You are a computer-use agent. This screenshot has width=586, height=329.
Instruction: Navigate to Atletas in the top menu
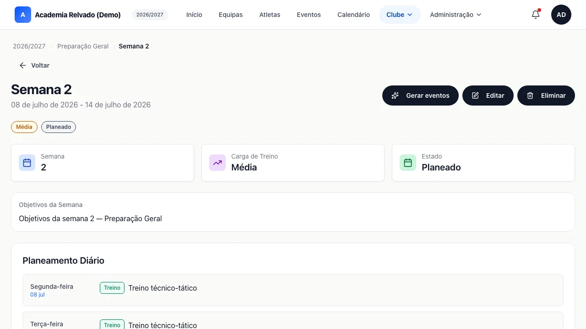[270, 15]
